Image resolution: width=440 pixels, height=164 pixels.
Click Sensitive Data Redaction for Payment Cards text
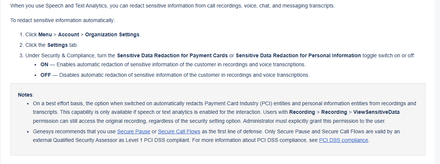click(172, 55)
